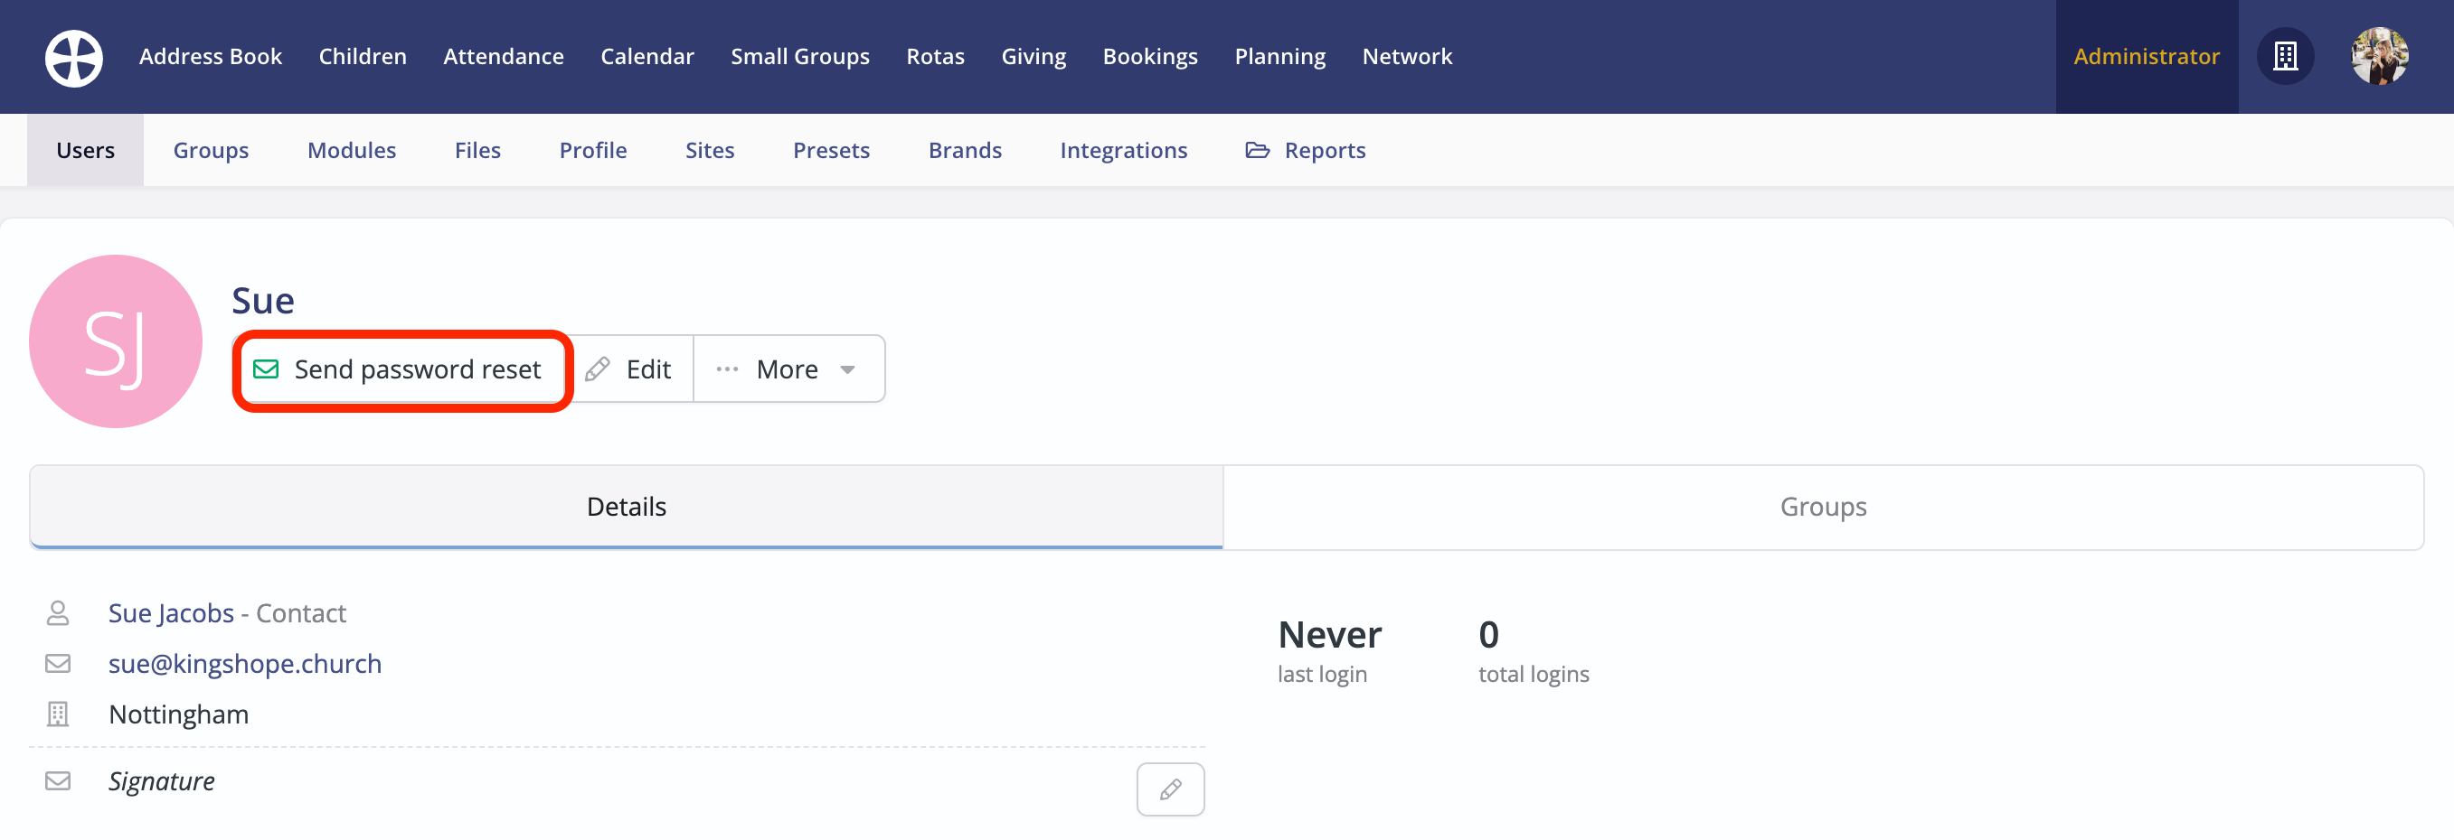Viewport: 2454px width, 840px height.
Task: Click the pink SJ avatar circle
Action: (x=115, y=341)
